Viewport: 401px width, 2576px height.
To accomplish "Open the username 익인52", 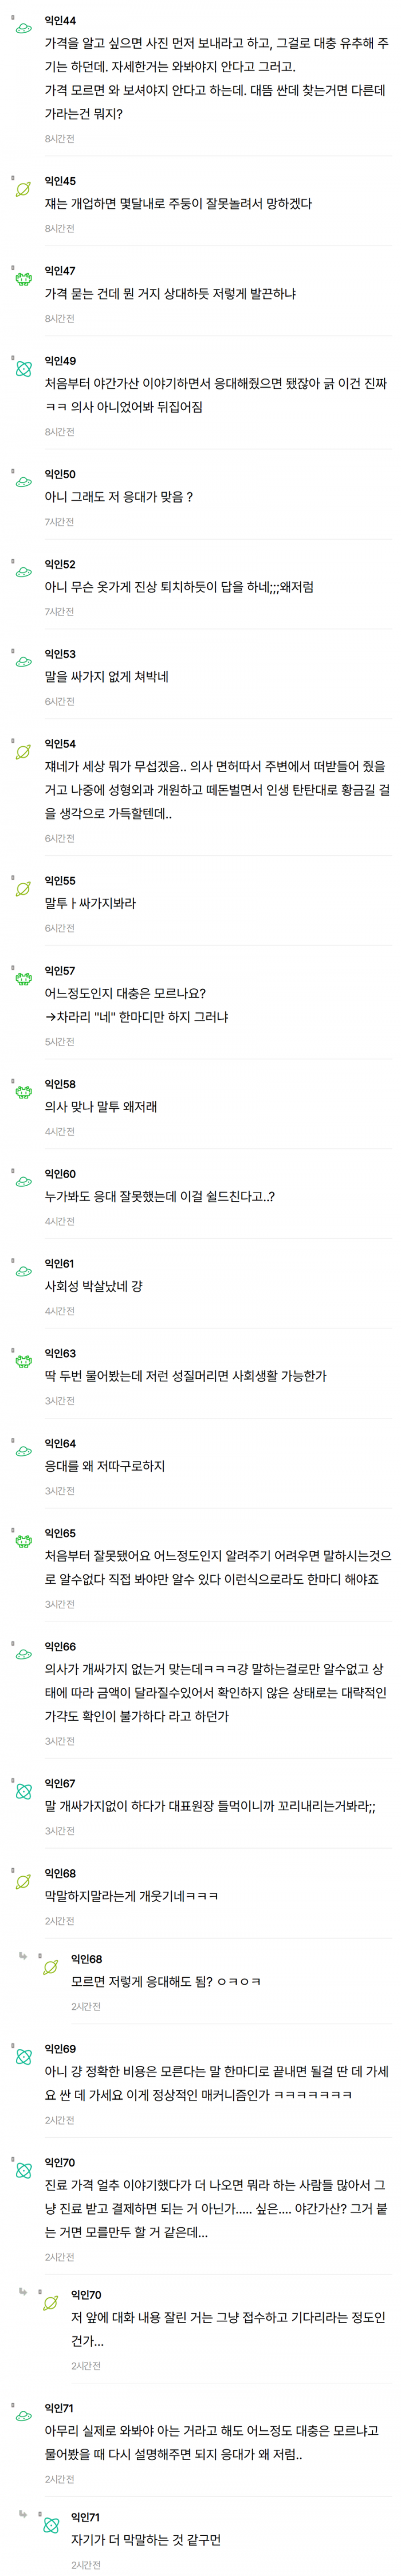I will tap(60, 564).
